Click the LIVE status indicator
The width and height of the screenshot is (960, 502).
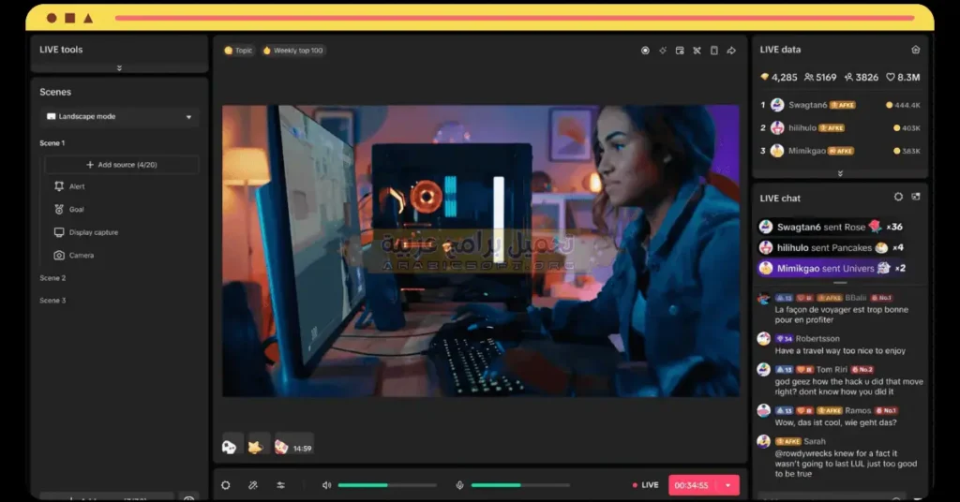(645, 485)
